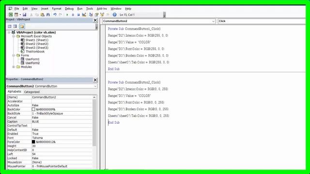Viewport: 310px width, 174px height.
Task: Open Insert object dropdown arrow in toolbar
Action: pyautogui.click(x=20, y=14)
